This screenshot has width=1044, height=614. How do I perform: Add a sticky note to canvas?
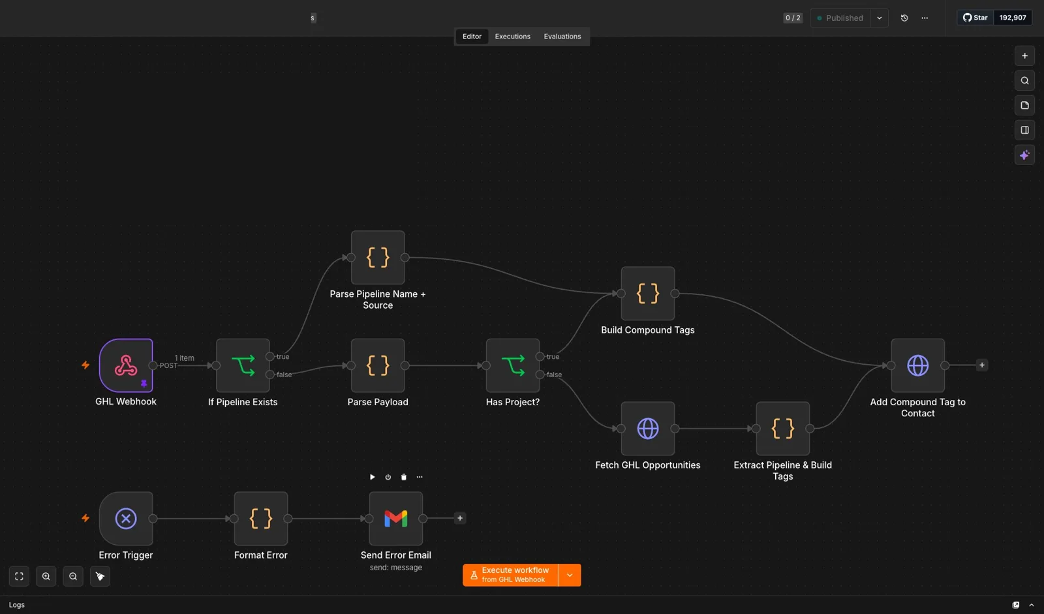click(x=1025, y=106)
